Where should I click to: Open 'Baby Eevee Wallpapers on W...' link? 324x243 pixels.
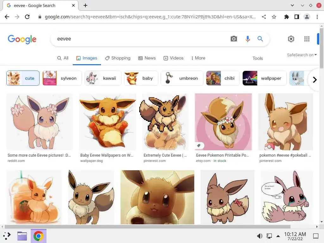click(107, 155)
